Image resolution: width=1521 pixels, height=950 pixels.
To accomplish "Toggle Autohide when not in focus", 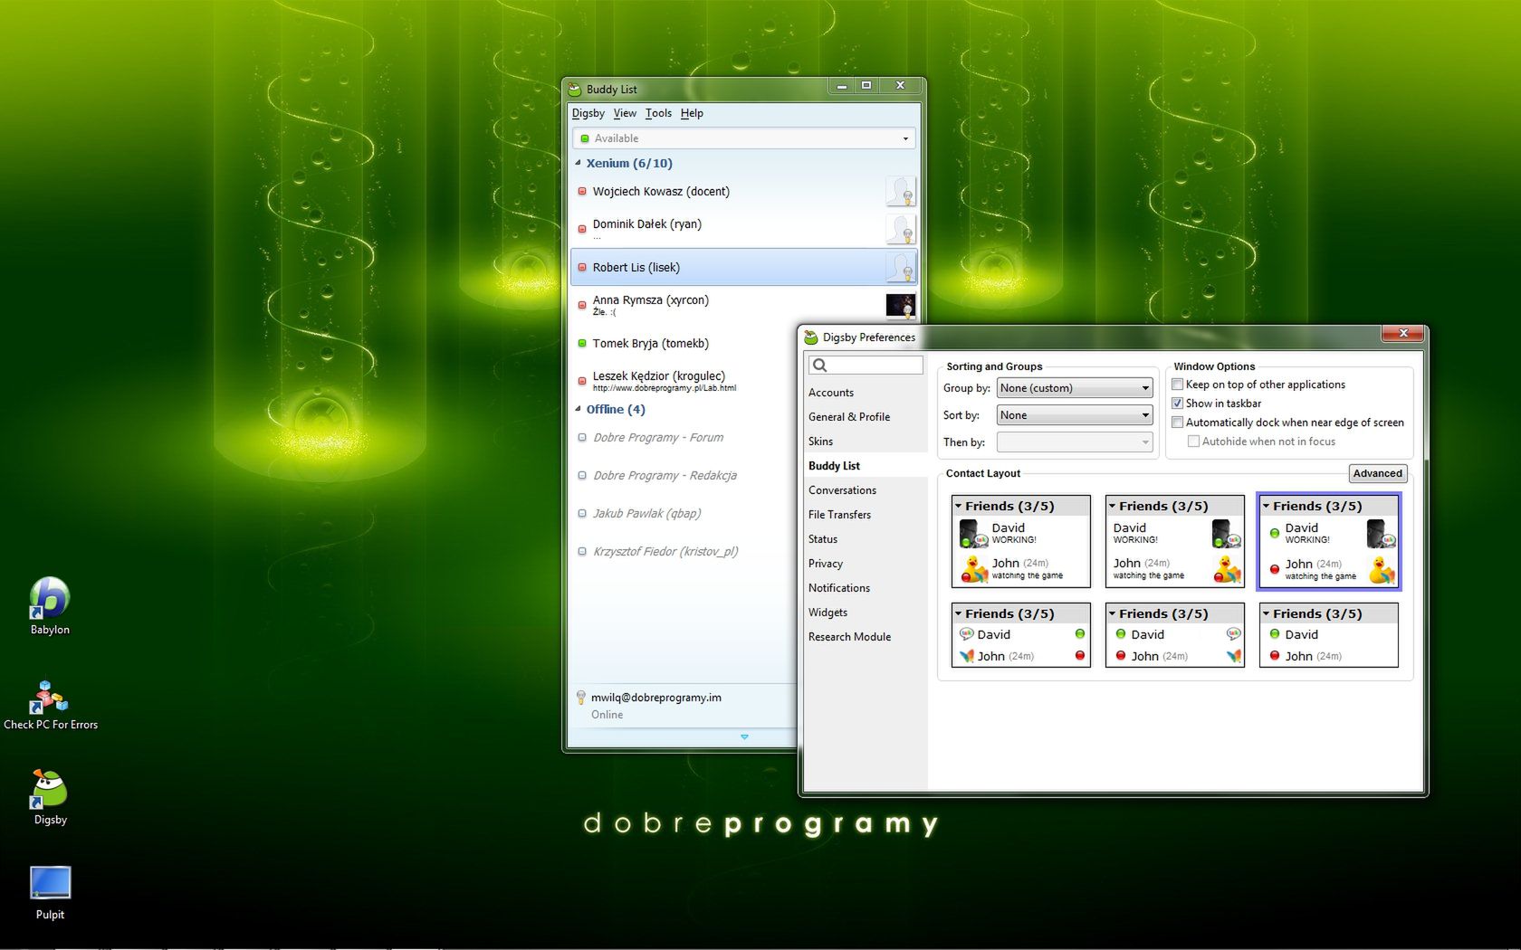I will tap(1193, 442).
